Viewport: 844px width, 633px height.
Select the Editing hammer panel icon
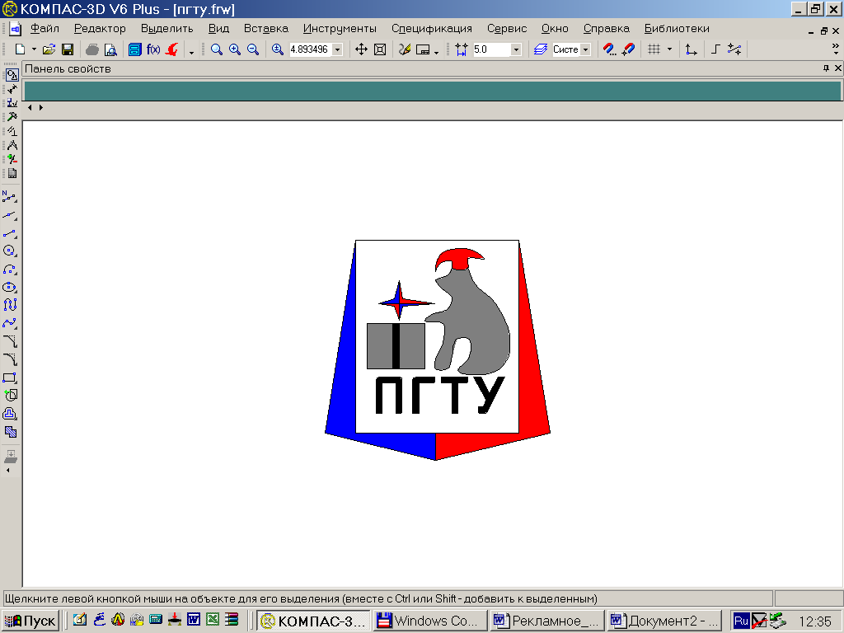coord(12,117)
